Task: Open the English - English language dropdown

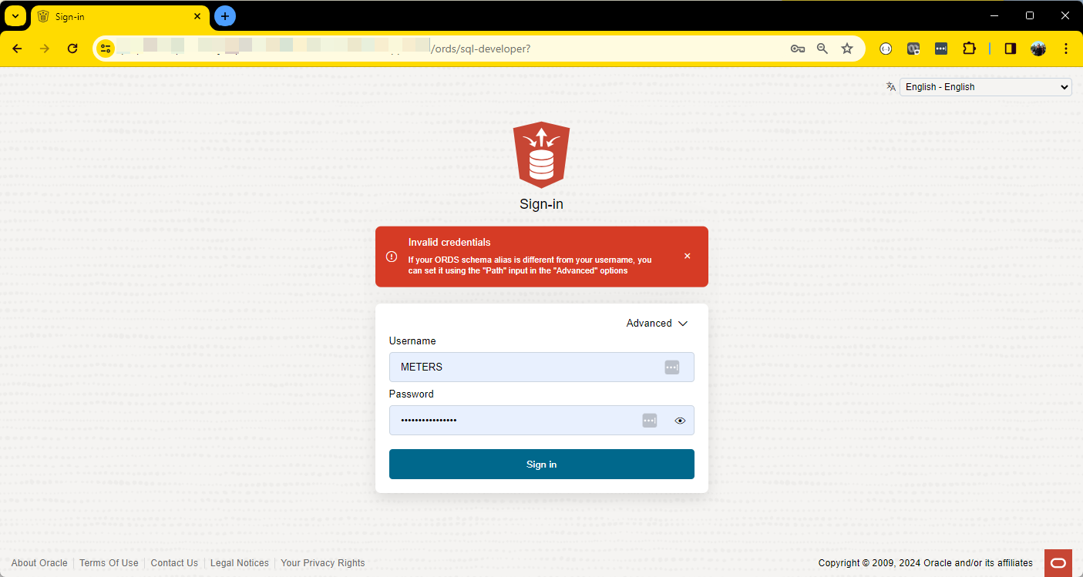Action: [985, 87]
